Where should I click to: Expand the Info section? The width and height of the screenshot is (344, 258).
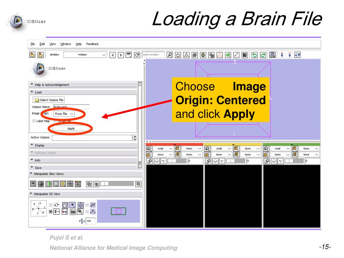coord(83,160)
